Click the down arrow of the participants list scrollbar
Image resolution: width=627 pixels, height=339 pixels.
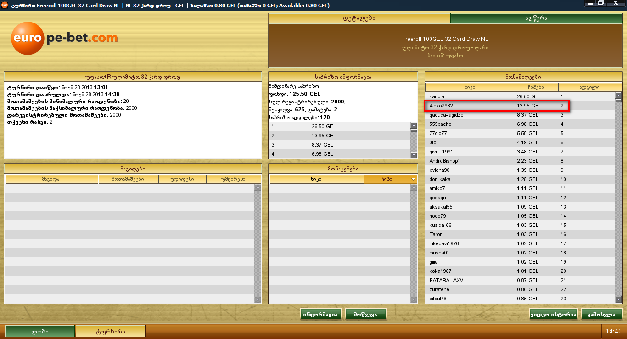coord(618,300)
